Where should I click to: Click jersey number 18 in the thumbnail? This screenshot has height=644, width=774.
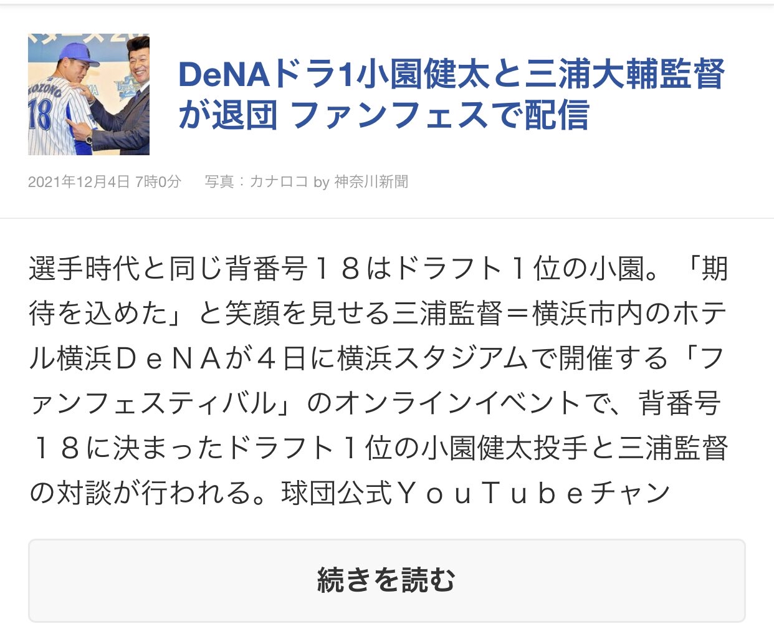coord(39,118)
